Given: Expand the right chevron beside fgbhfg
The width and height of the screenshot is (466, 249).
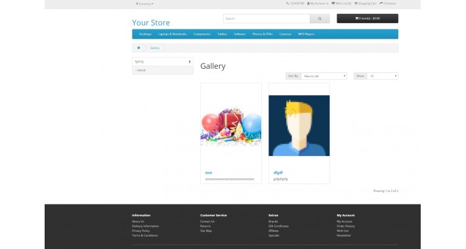Looking at the screenshot, I should pyautogui.click(x=190, y=62).
